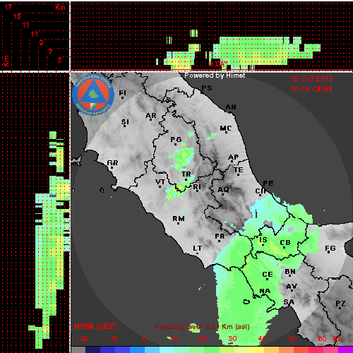353x353 pixels.
Task: Click the 11 km altitude label
Action: pyautogui.click(x=35, y=34)
